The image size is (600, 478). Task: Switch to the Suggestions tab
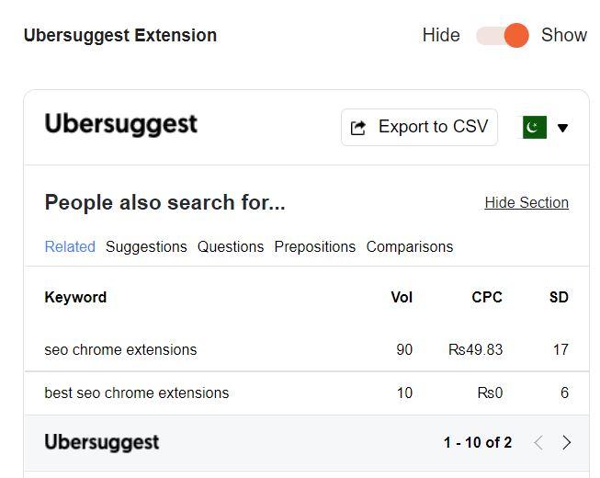[x=146, y=247]
